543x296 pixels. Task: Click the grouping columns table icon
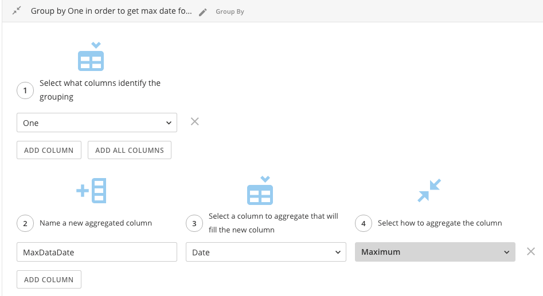click(91, 57)
